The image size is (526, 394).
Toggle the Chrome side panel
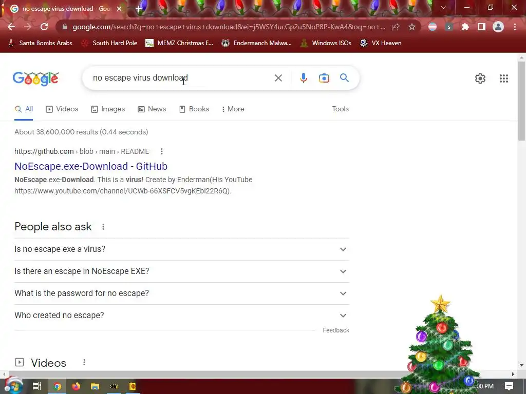pos(482,27)
